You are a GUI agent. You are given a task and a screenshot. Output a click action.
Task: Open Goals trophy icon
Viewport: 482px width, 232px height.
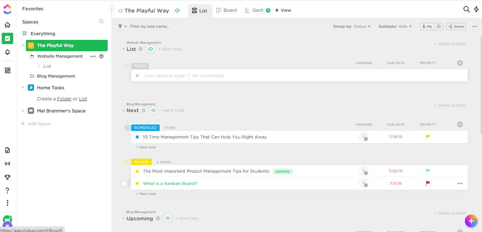[7, 177]
